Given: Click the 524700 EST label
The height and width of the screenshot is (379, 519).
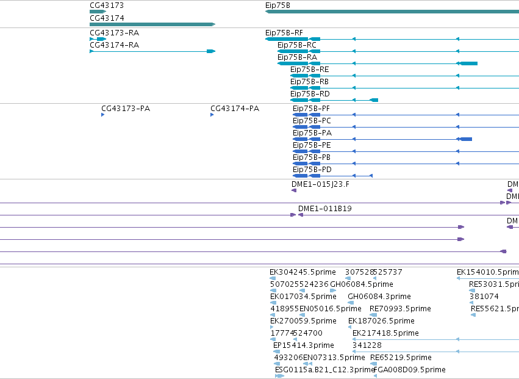Looking at the screenshot, I should point(308,334).
